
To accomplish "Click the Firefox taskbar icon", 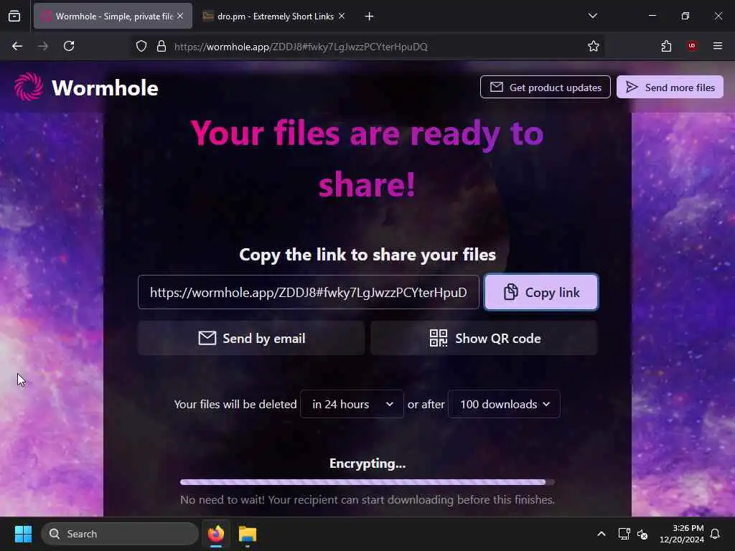I will click(216, 534).
